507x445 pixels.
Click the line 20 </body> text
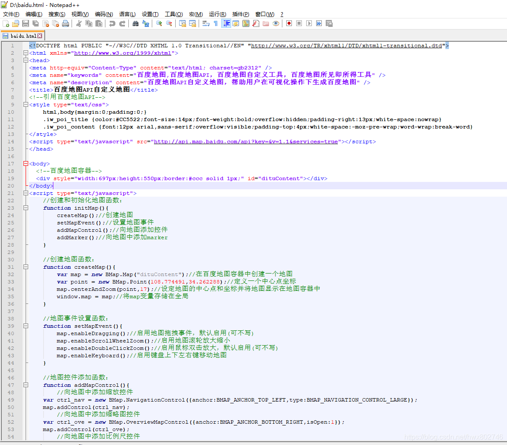click(x=41, y=186)
